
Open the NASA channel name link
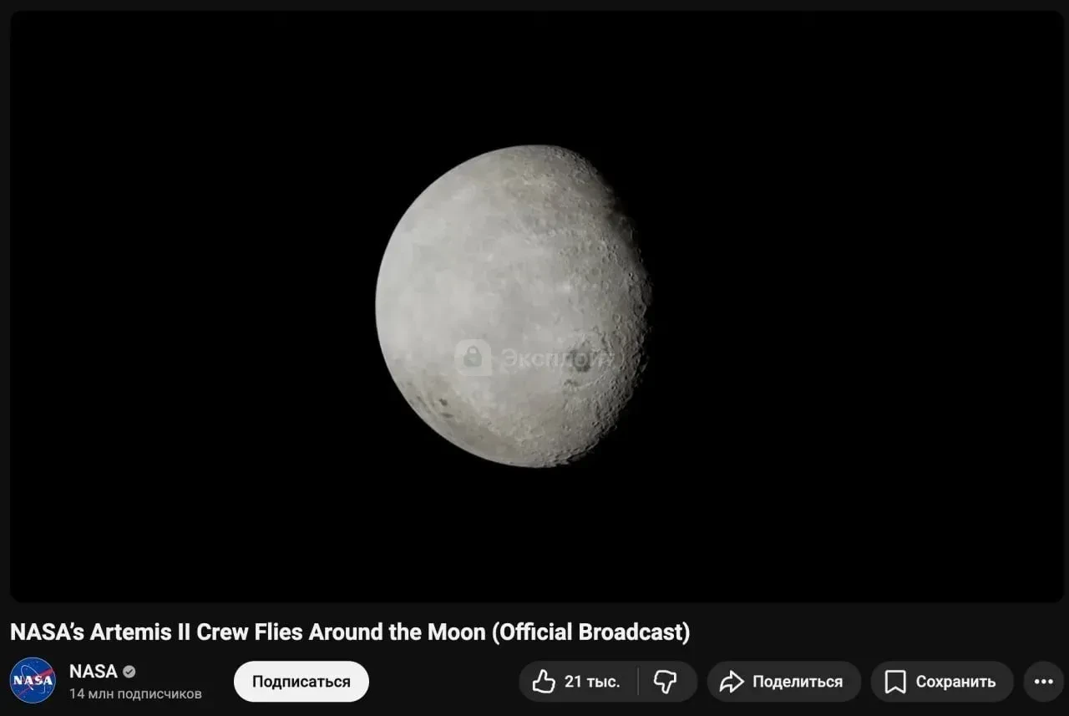point(93,672)
